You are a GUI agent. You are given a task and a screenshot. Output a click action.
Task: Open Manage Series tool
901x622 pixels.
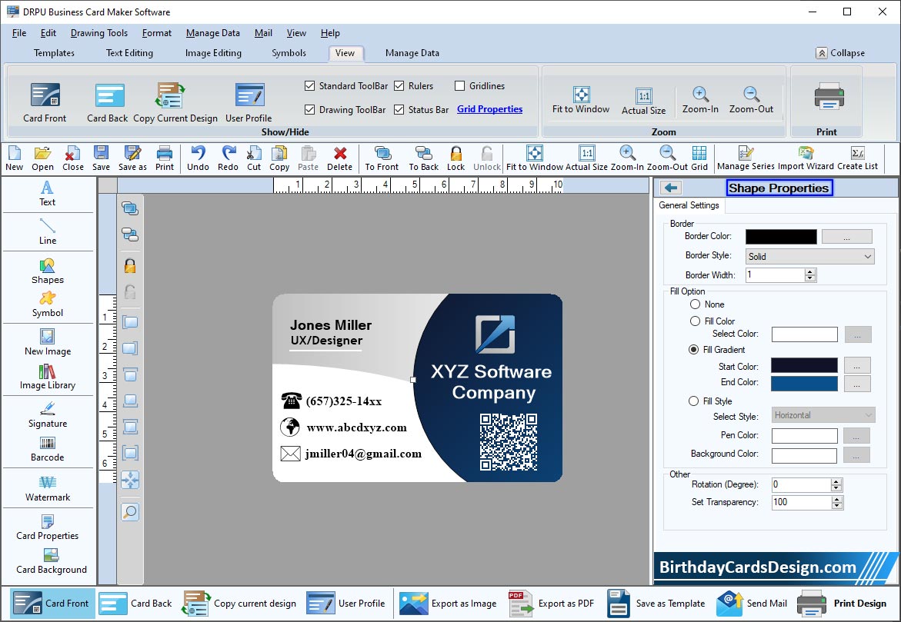(746, 158)
